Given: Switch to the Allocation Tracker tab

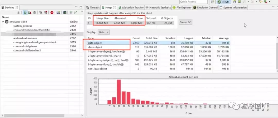Looking at the screenshot, I should (131, 7).
